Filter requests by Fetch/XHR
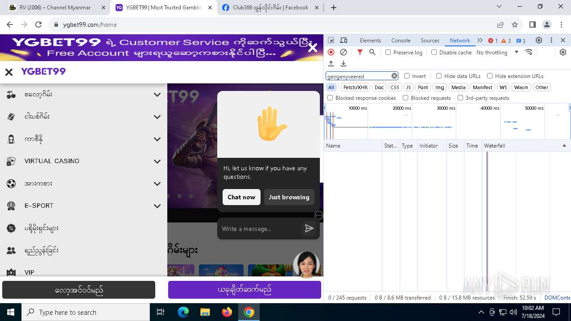This screenshot has height=321, width=571. click(356, 87)
